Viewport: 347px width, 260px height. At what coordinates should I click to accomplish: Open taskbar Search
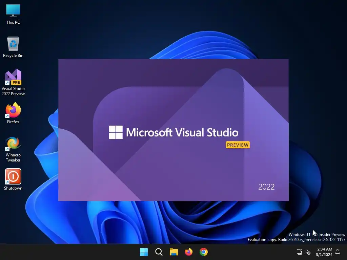pos(159,252)
